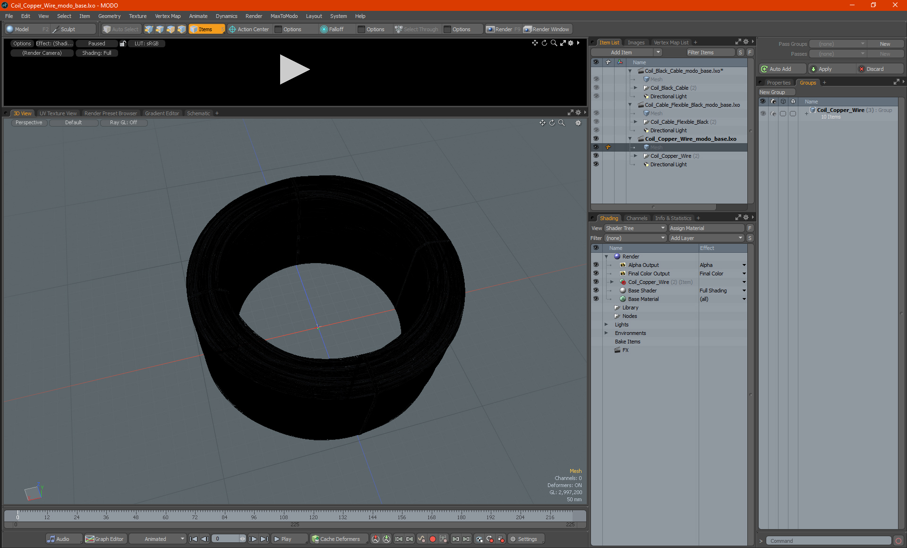This screenshot has height=548, width=907.
Task: Click the Cache Deformers icon
Action: 315,539
